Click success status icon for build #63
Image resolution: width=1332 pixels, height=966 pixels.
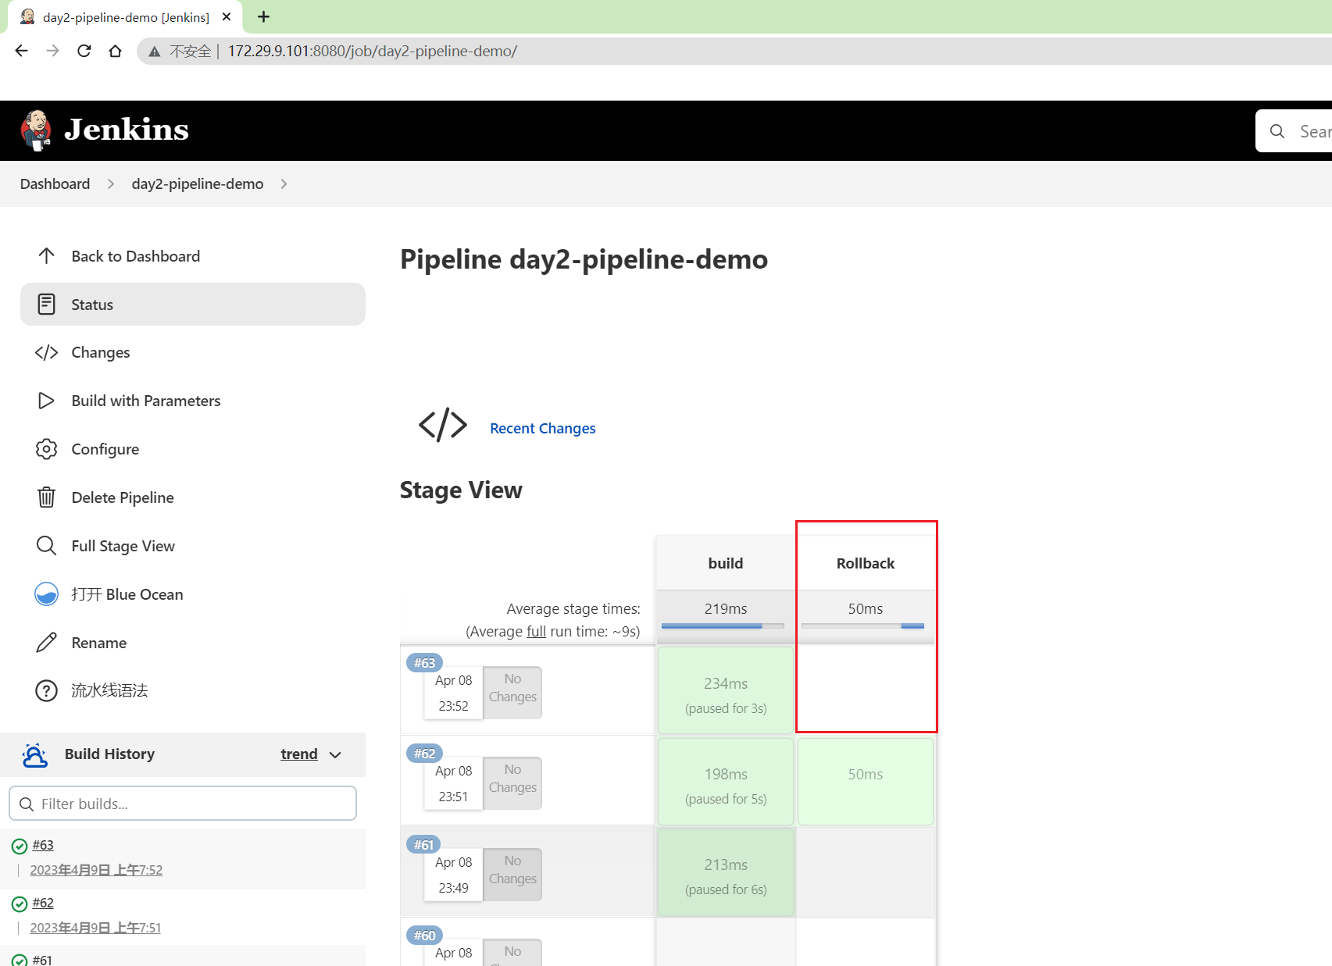pyautogui.click(x=20, y=846)
